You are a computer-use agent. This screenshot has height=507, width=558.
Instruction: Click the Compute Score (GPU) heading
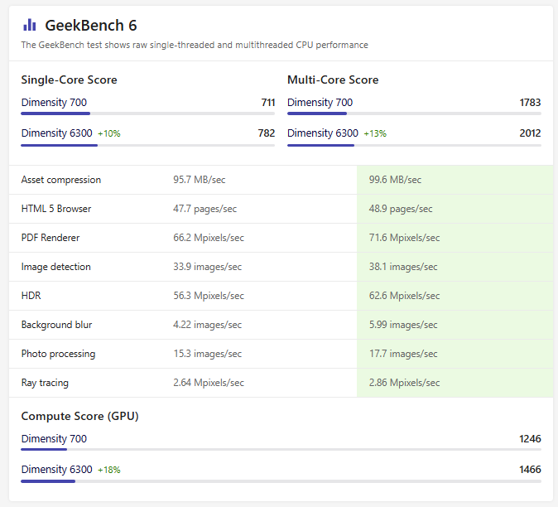[79, 416]
